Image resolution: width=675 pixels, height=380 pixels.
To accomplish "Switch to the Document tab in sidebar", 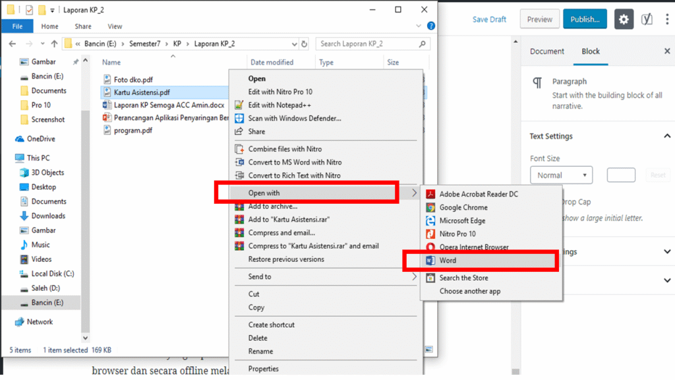I will [x=547, y=51].
